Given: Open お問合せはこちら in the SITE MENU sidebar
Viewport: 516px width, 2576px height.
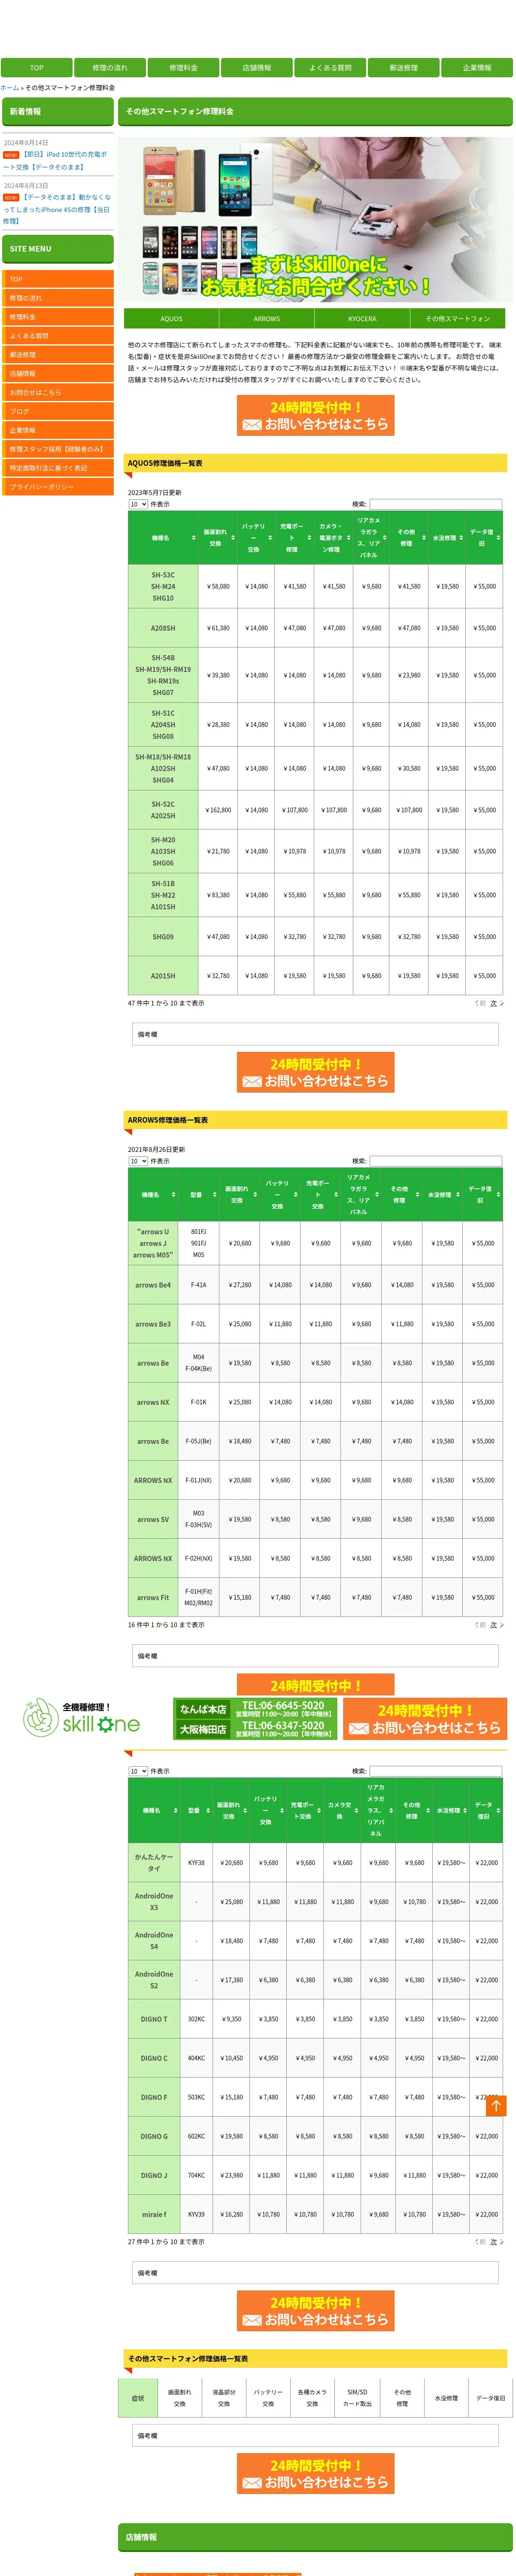Looking at the screenshot, I should click(x=58, y=392).
